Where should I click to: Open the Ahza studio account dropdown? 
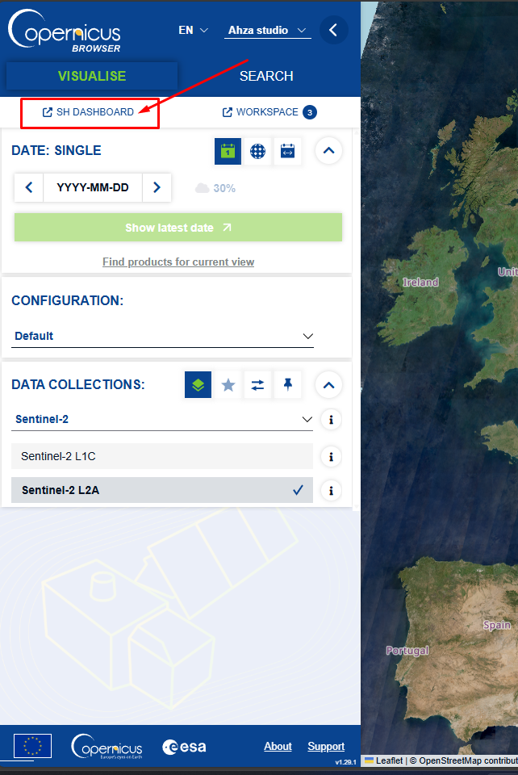(x=268, y=30)
